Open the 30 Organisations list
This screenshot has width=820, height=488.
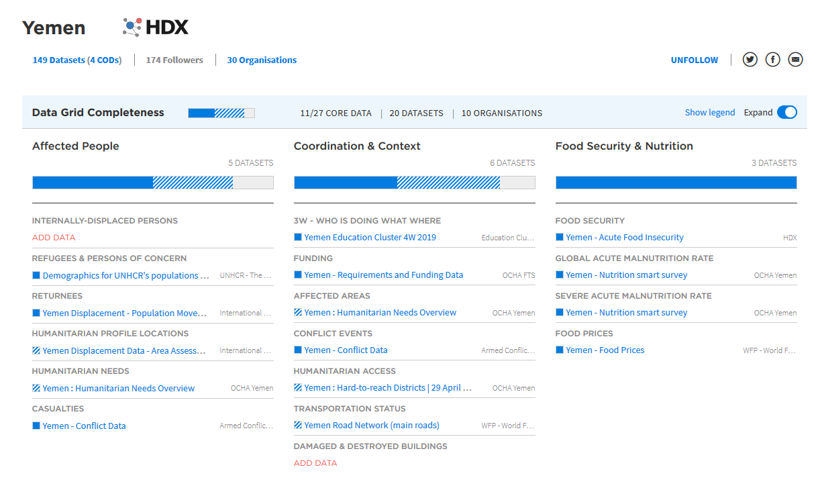[262, 60]
